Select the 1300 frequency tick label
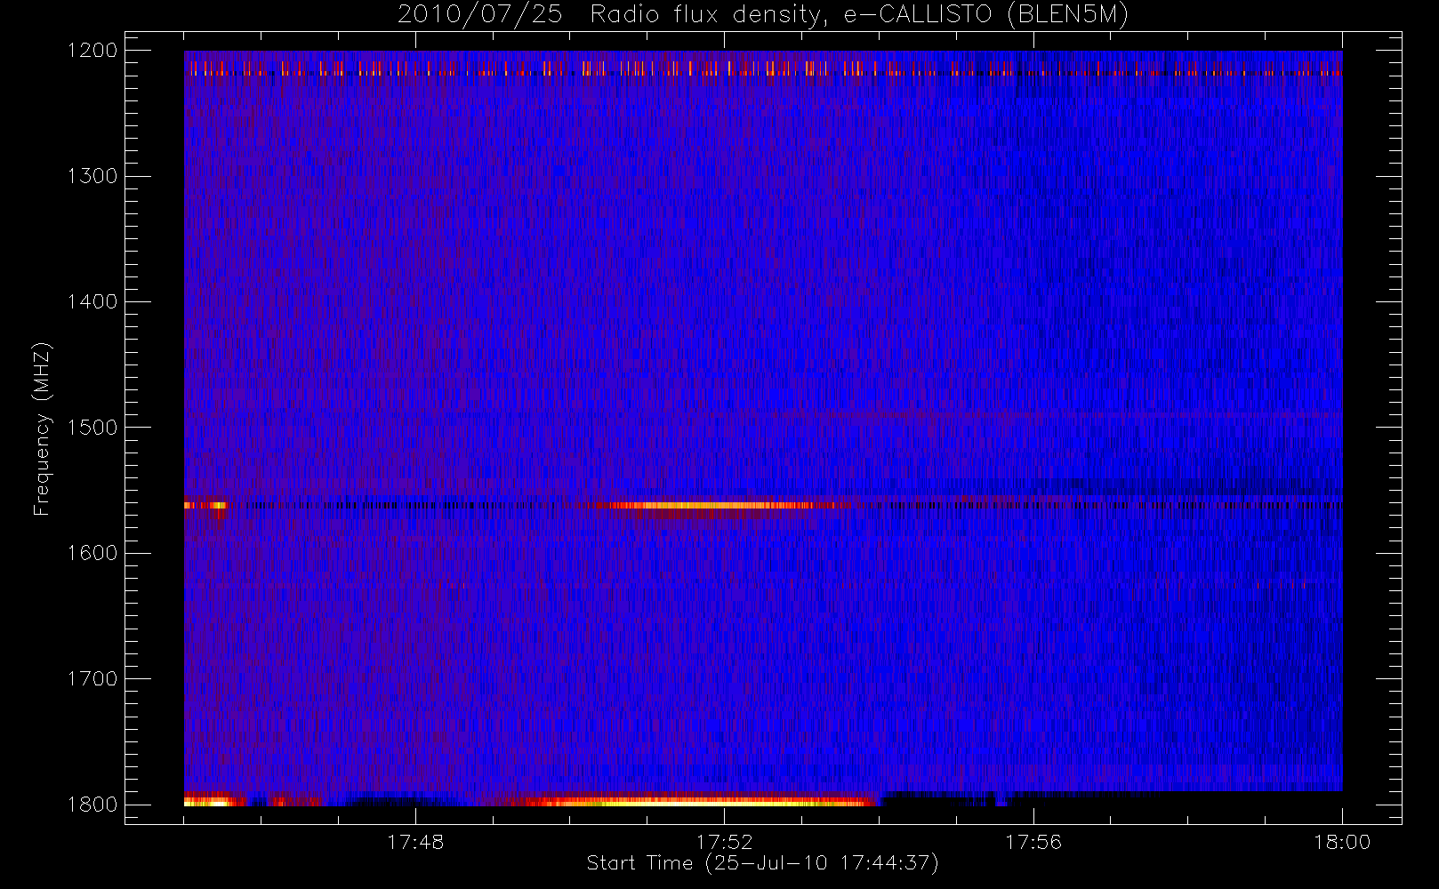1439x889 pixels. (x=92, y=176)
